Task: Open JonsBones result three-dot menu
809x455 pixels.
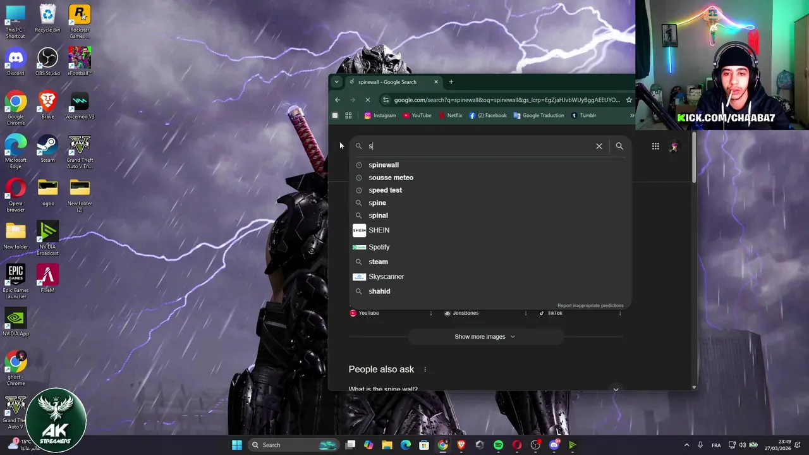Action: click(x=525, y=313)
